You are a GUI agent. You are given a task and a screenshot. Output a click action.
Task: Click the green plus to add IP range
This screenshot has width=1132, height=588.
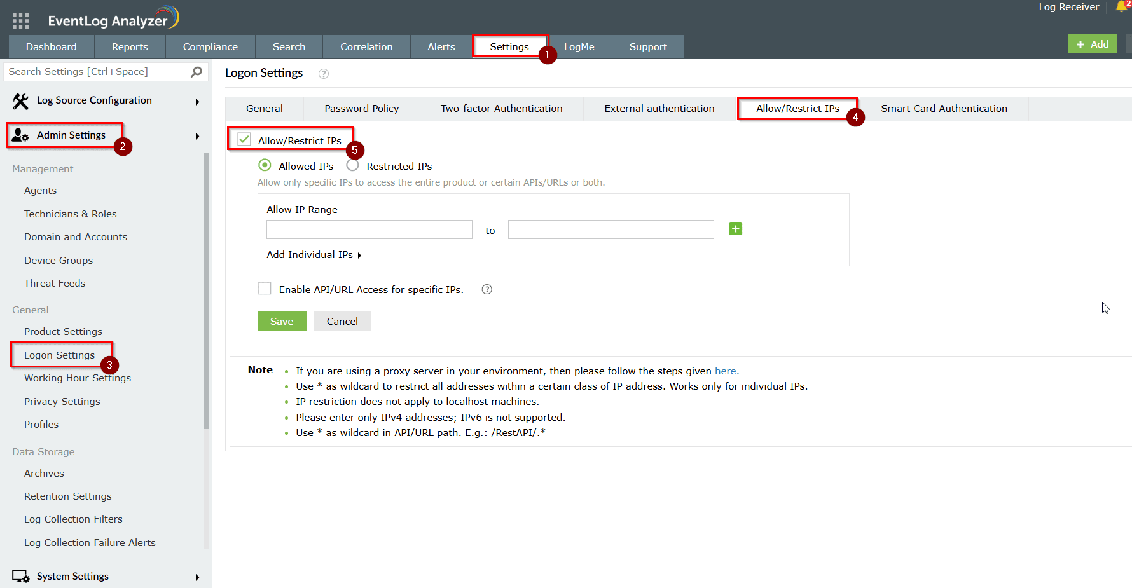pyautogui.click(x=736, y=229)
